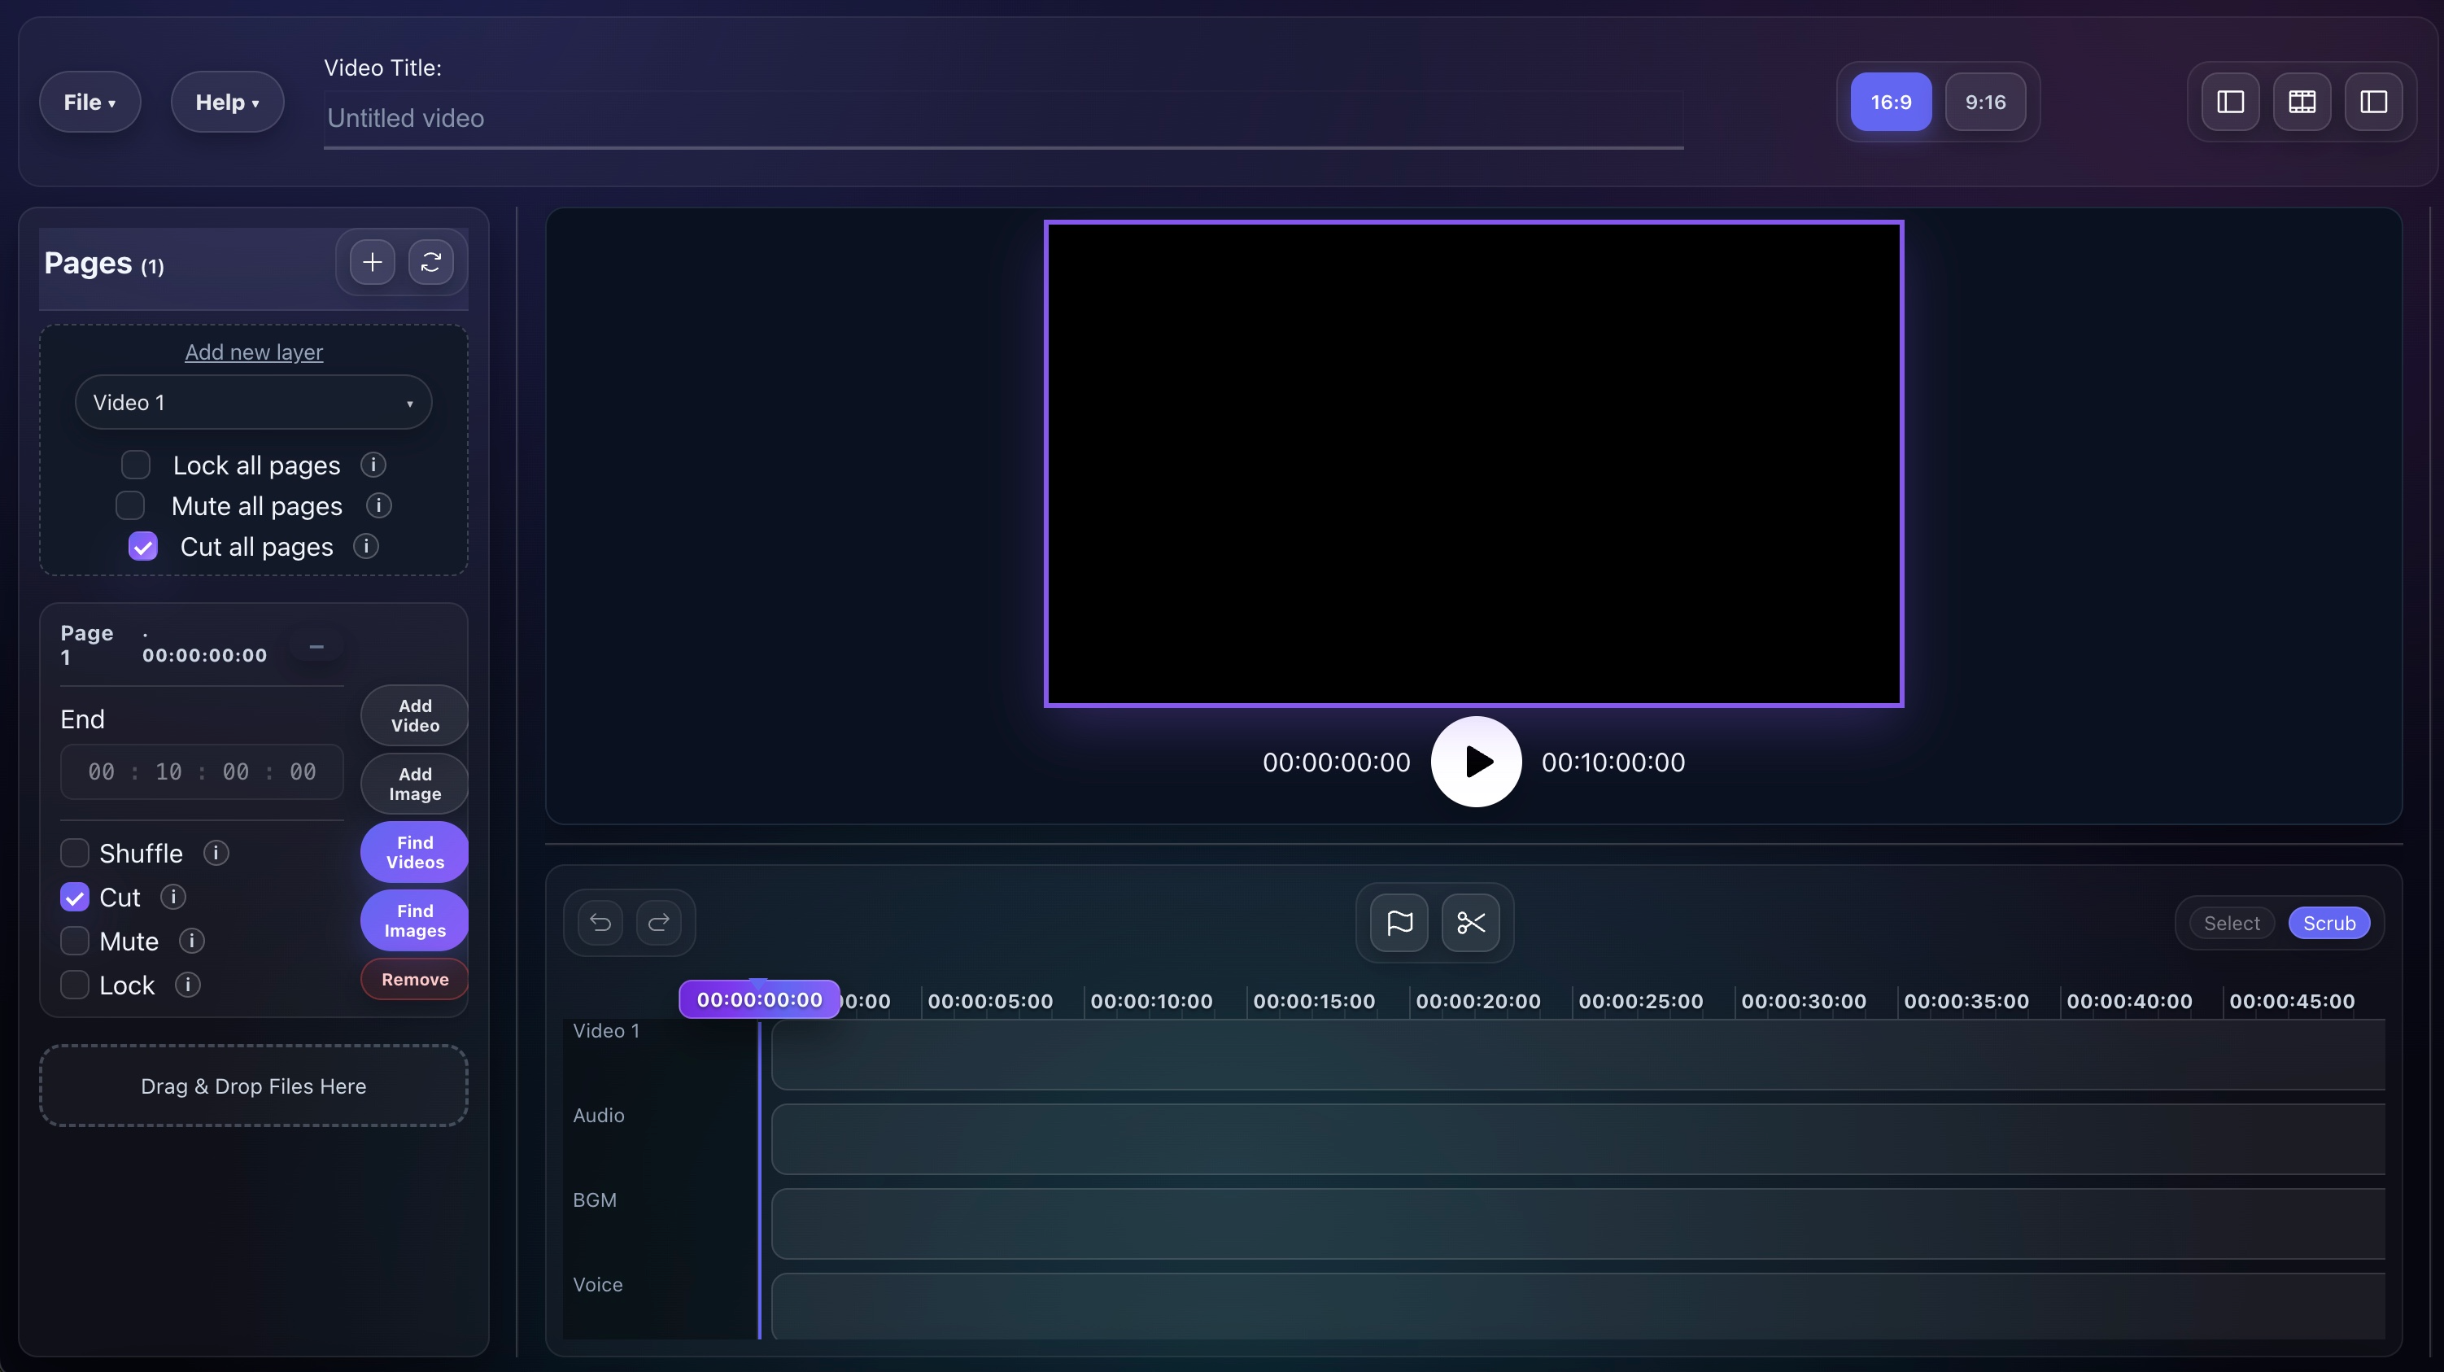Click the redo arrow in timeline
Image resolution: width=2444 pixels, height=1372 pixels.
click(658, 922)
